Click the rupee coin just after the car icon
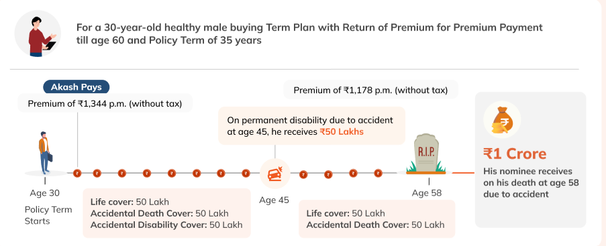 click(304, 174)
